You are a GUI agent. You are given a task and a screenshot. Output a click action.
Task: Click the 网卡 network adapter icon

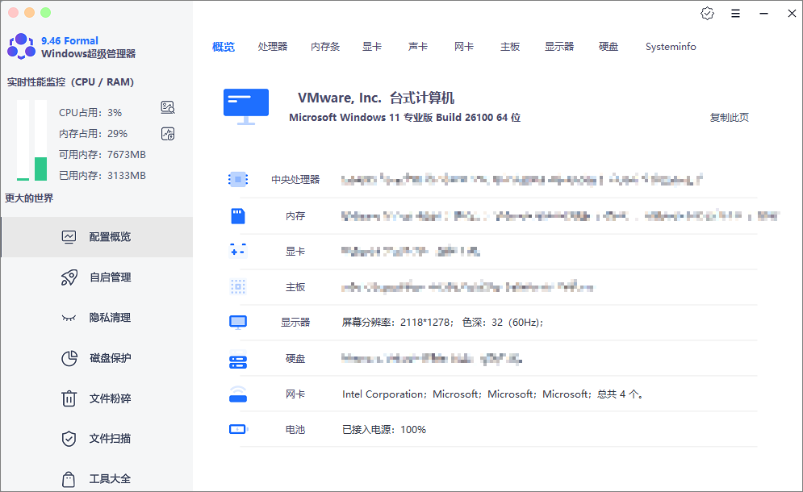237,394
